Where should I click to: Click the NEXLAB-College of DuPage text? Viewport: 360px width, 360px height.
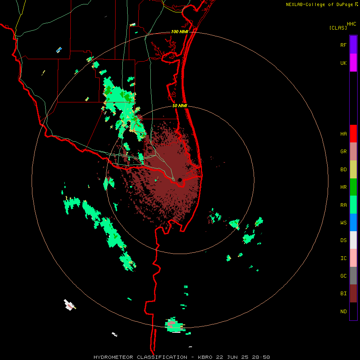coord(319,4)
